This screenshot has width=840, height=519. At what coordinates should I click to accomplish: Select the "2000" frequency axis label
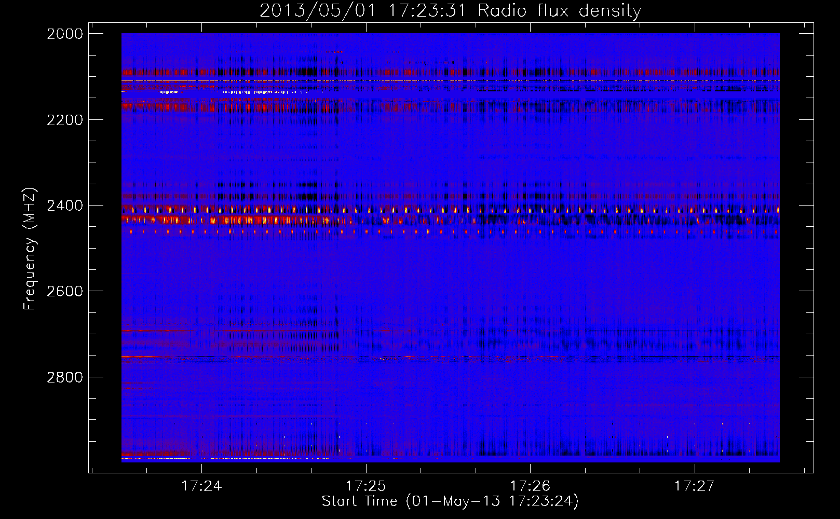65,34
